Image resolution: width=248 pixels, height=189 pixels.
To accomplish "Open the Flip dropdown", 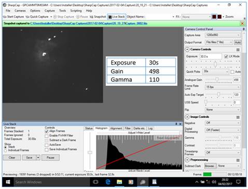I will point(223,110).
